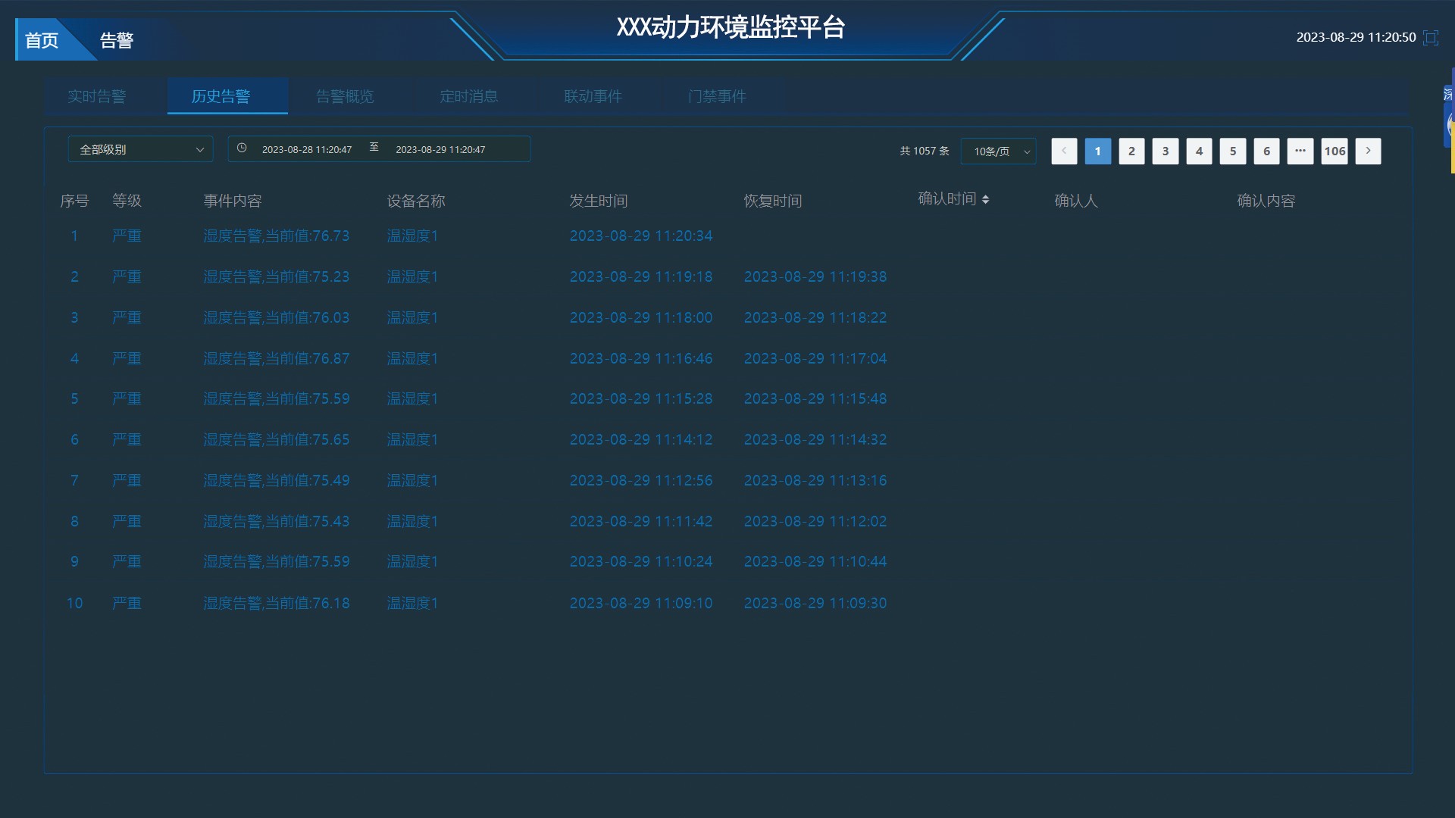Select the 定时消息 tab
The width and height of the screenshot is (1455, 818).
coord(469,96)
